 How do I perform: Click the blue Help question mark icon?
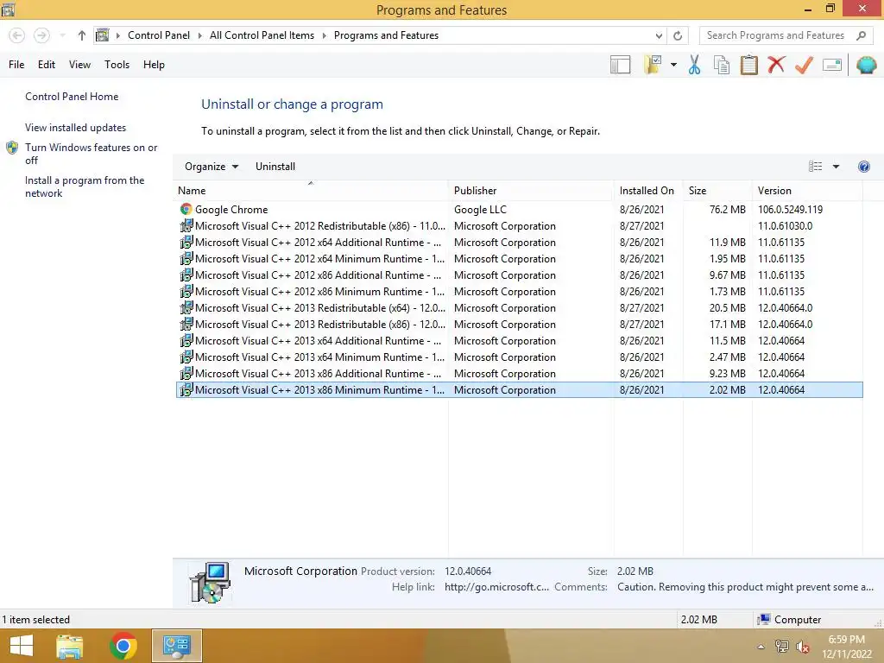863,167
